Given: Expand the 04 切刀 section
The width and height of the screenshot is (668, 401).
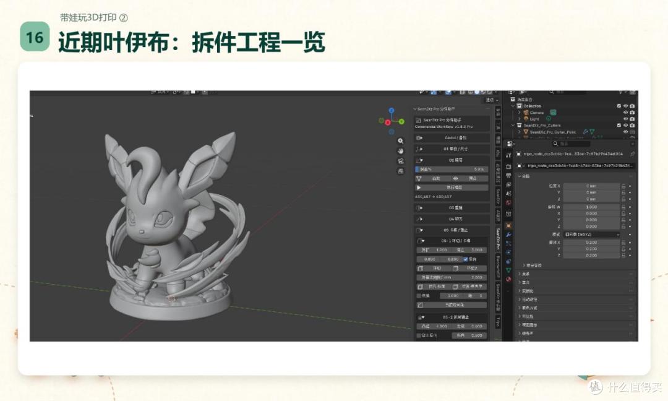Looking at the screenshot, I should (x=452, y=219).
